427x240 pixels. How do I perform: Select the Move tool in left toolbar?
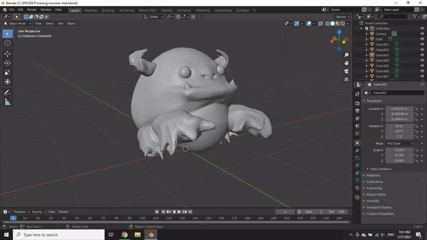click(7, 53)
